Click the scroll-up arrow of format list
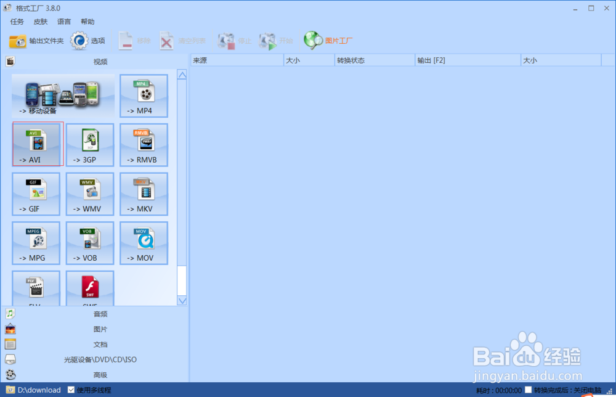Image resolution: width=616 pixels, height=397 pixels. [182, 75]
